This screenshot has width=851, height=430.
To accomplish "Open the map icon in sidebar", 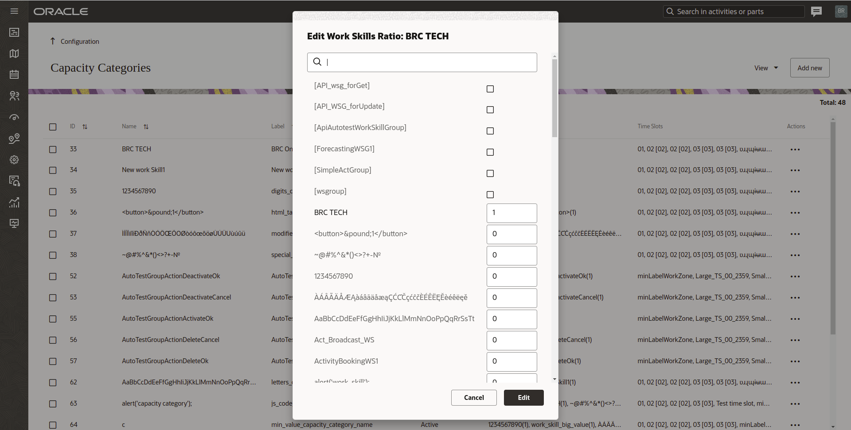I will [14, 54].
